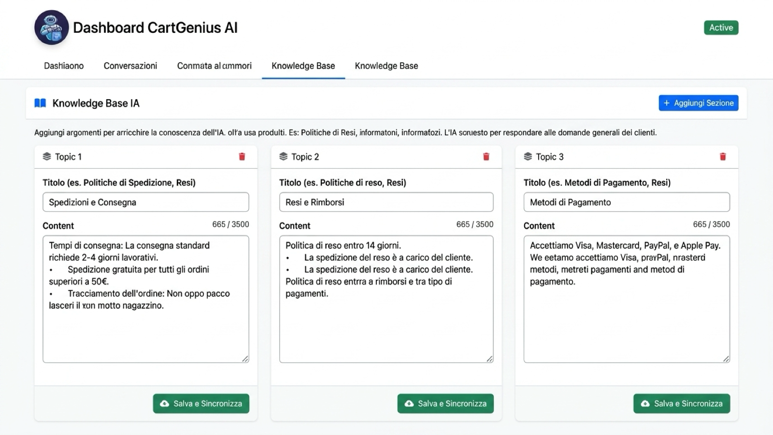Save and sync Topic 1

coord(201,404)
